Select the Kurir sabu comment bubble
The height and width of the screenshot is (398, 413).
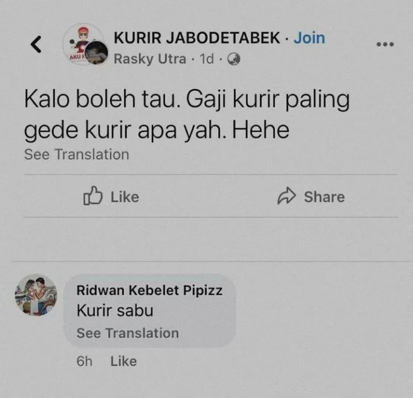tap(150, 311)
